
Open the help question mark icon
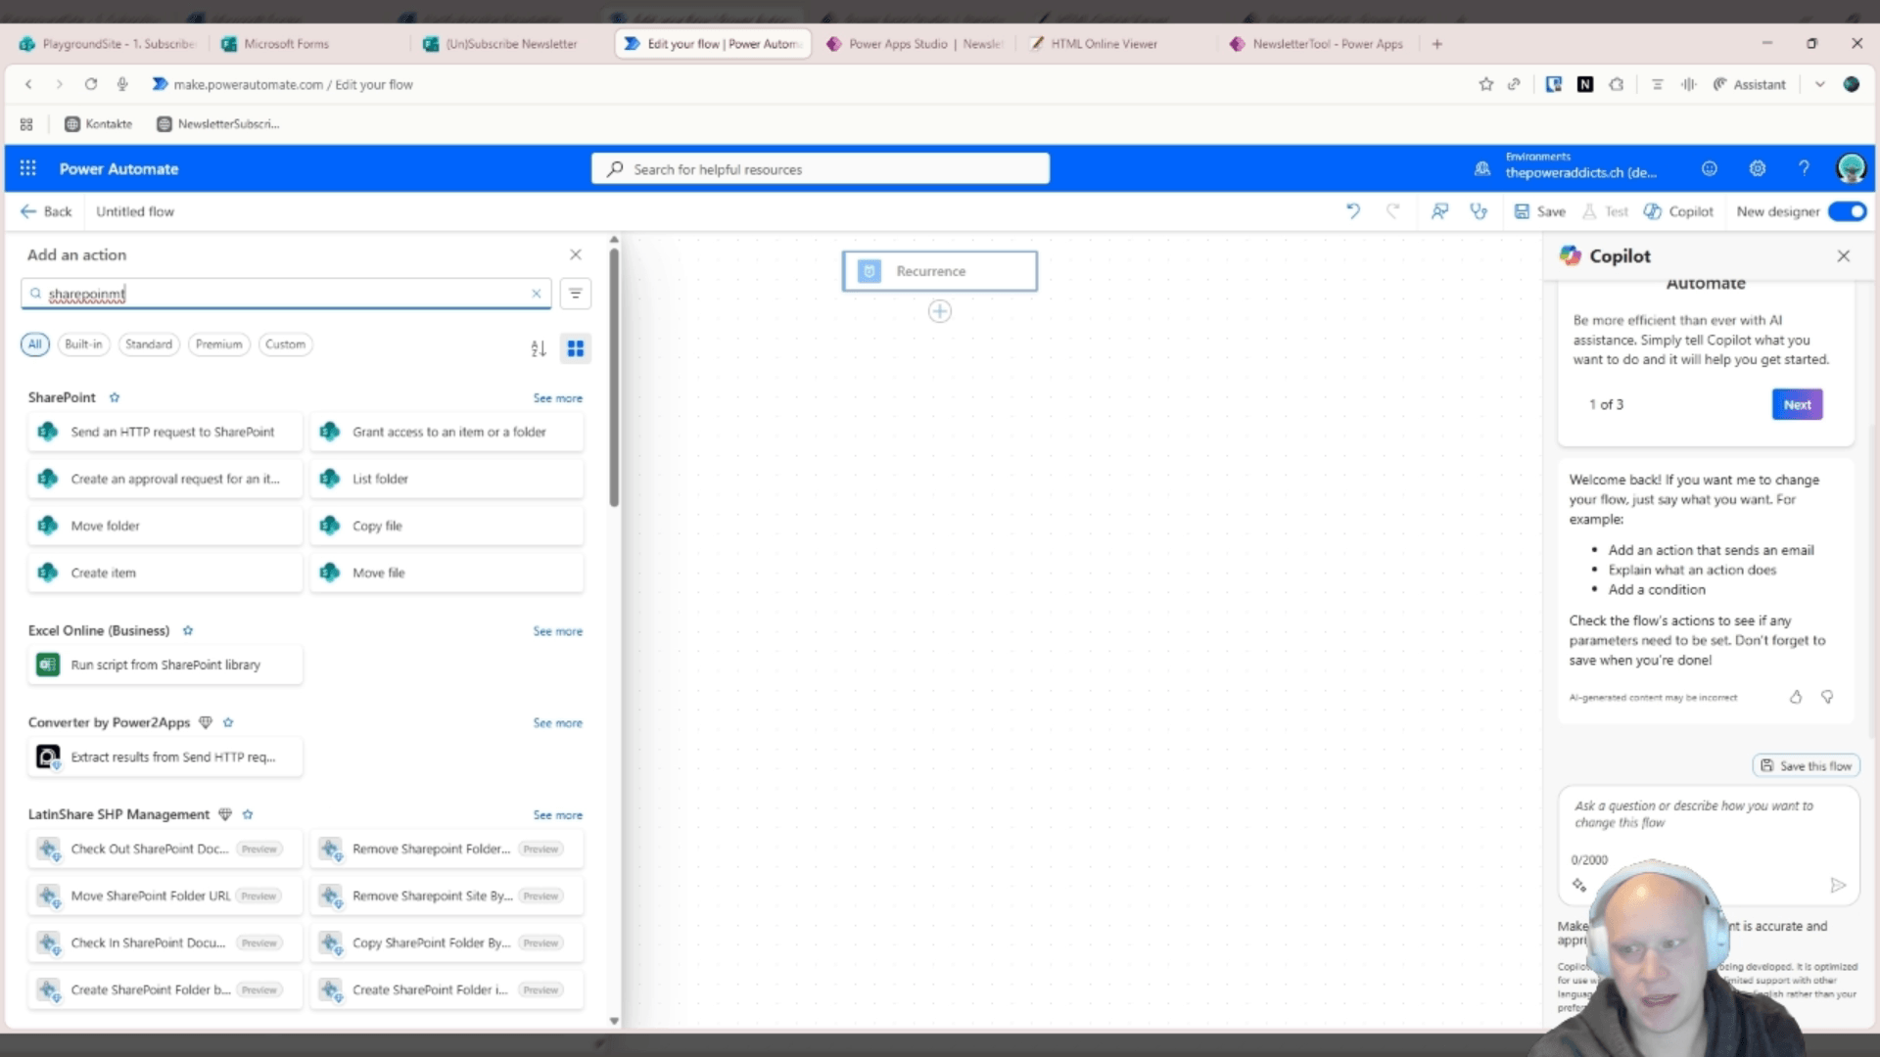click(x=1804, y=168)
